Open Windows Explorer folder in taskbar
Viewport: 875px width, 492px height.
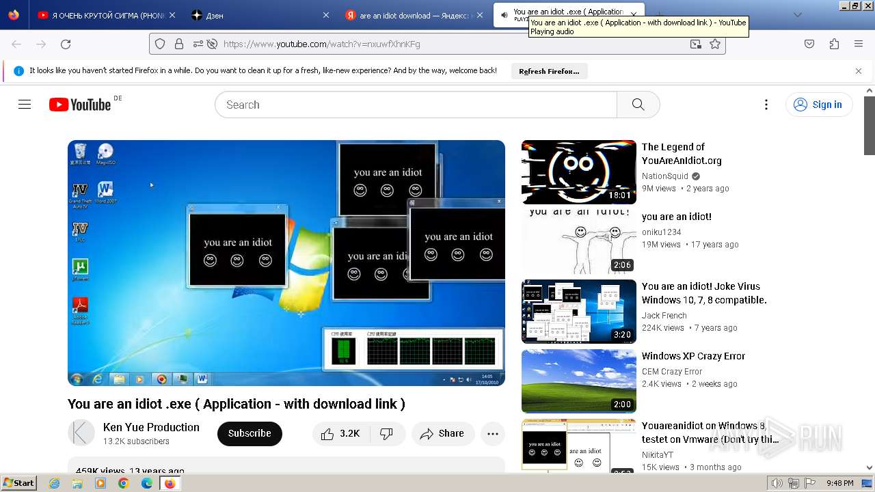[77, 483]
